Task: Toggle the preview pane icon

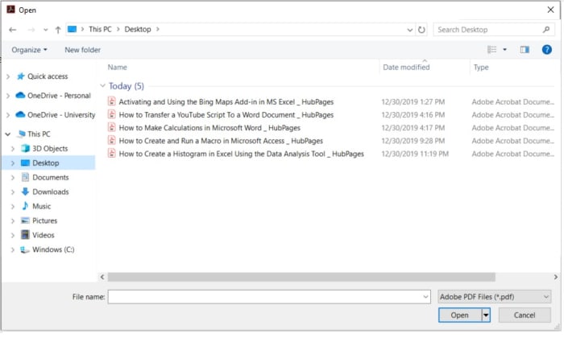Action: pos(525,50)
